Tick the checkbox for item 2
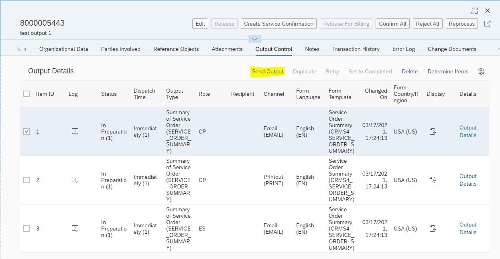The image size is (500, 259). coord(26,180)
